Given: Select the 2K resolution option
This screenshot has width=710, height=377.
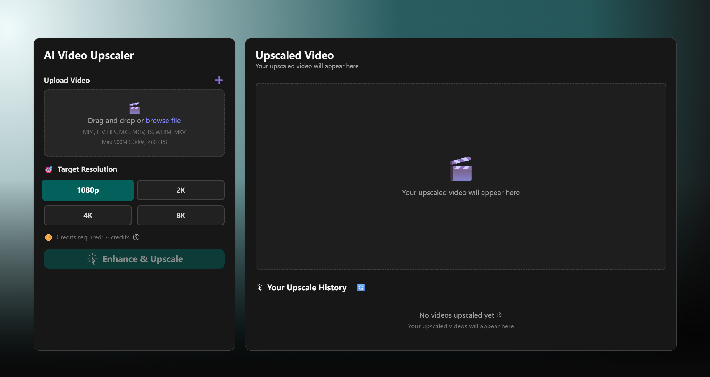Looking at the screenshot, I should pos(181,190).
